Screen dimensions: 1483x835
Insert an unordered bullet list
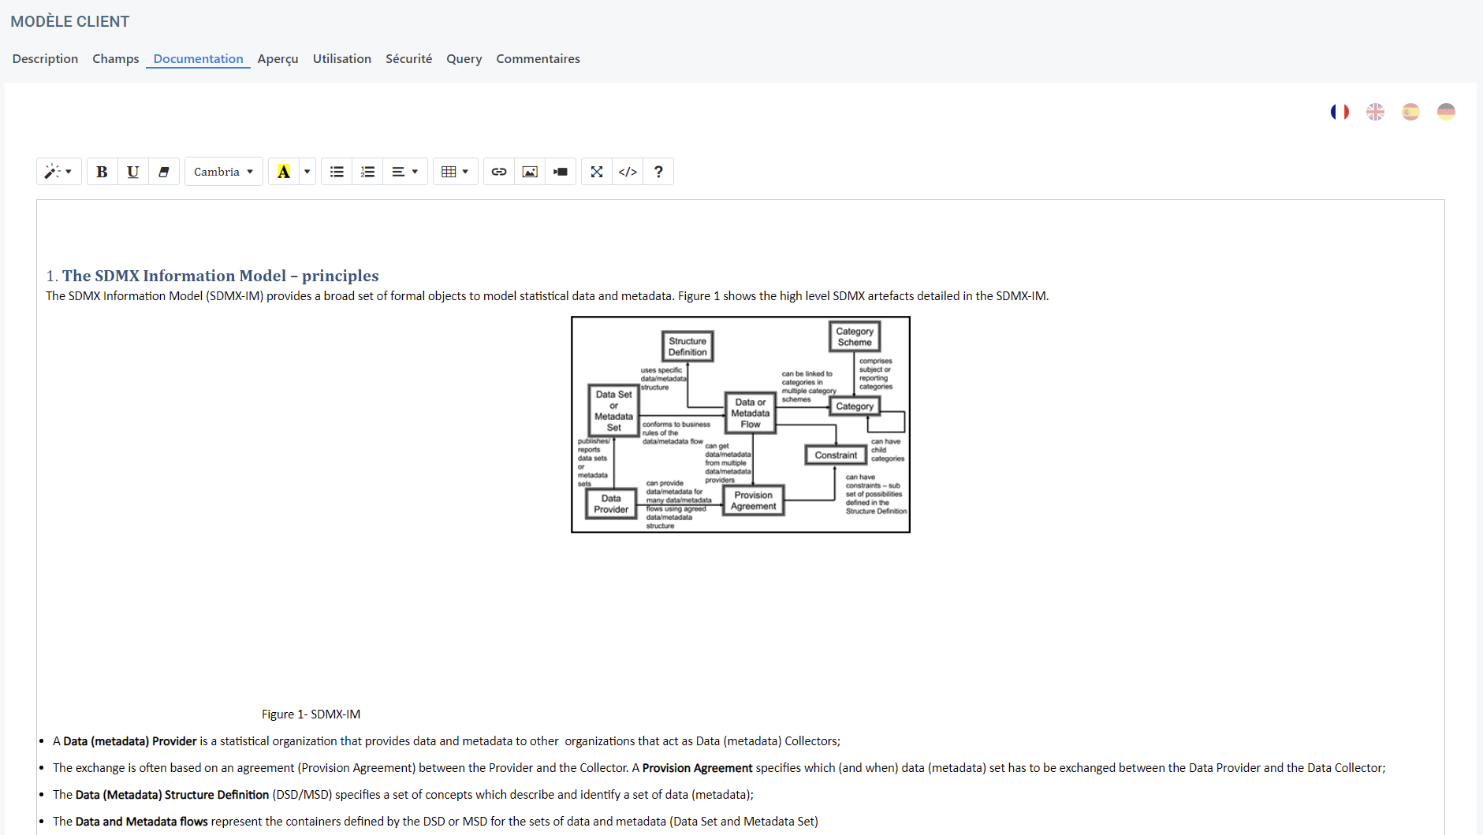pos(337,172)
